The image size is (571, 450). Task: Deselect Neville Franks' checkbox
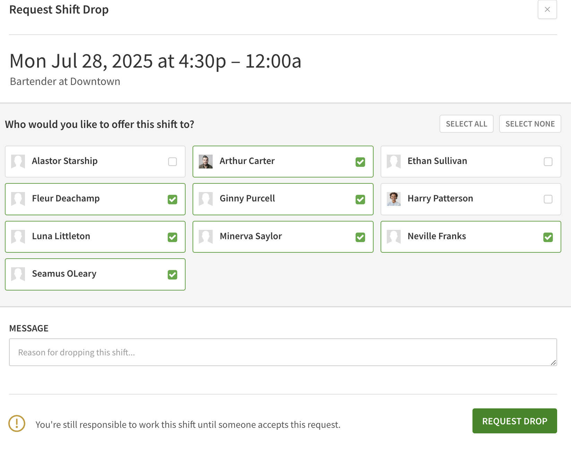pos(548,237)
